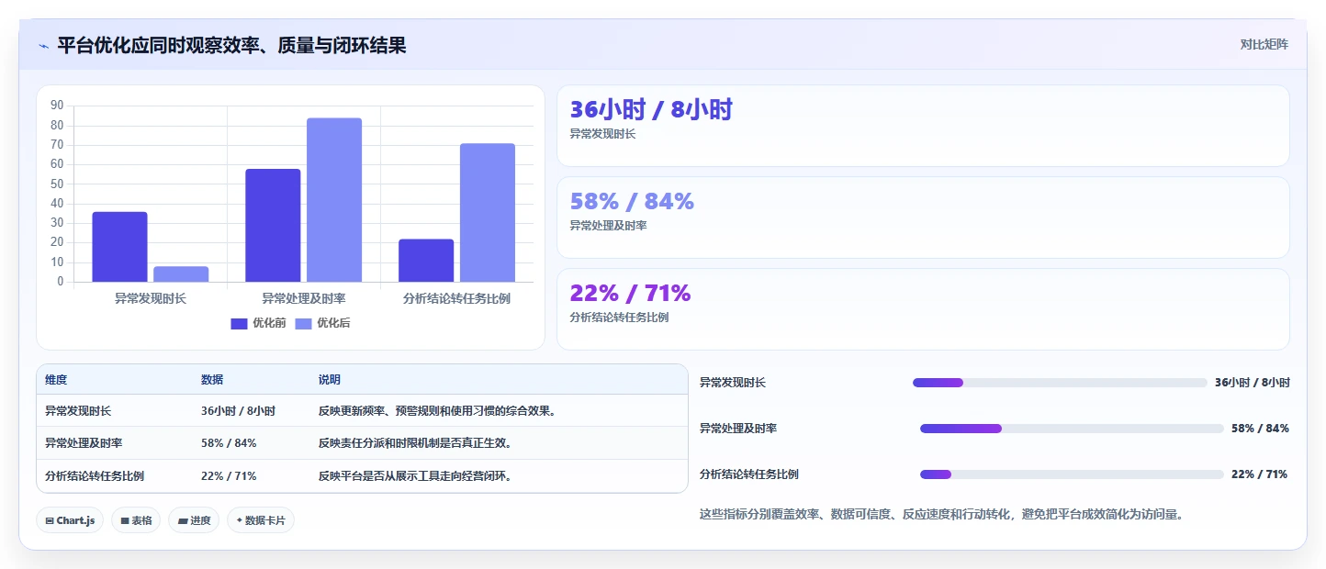Click description 反映更新频率、预警规则和使用习惯的综合效果
Image resolution: width=1326 pixels, height=569 pixels.
click(437, 411)
